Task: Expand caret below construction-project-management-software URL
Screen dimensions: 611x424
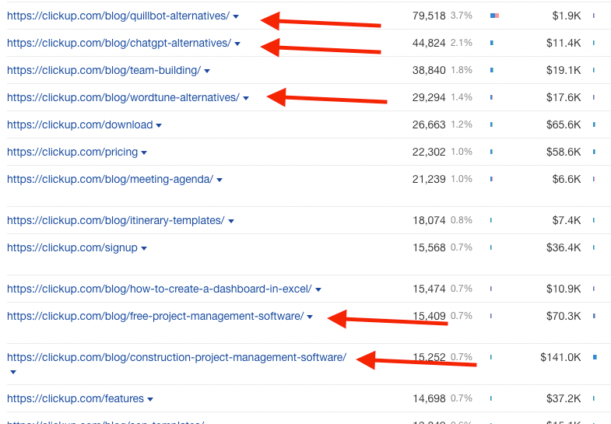Action: (12, 372)
